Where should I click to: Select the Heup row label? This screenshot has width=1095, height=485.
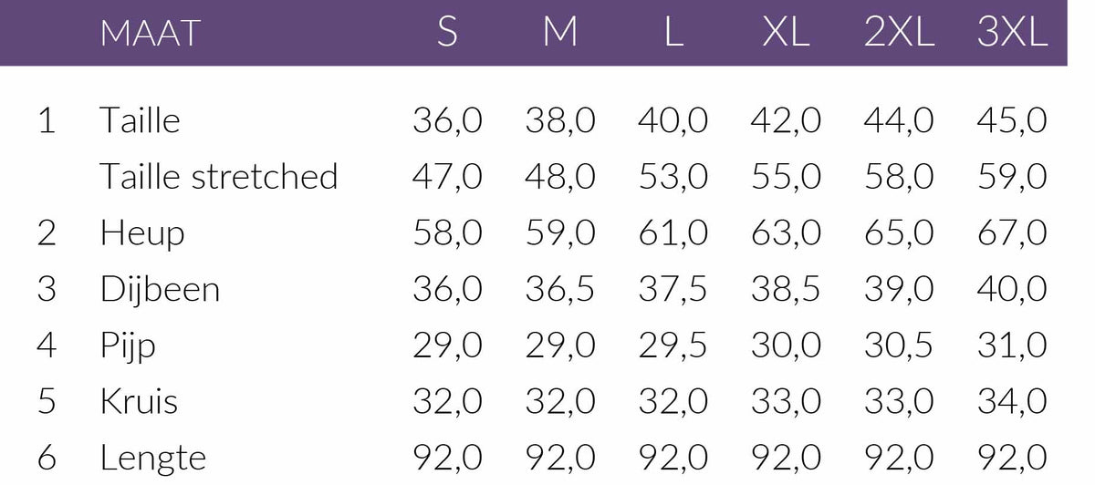(142, 232)
